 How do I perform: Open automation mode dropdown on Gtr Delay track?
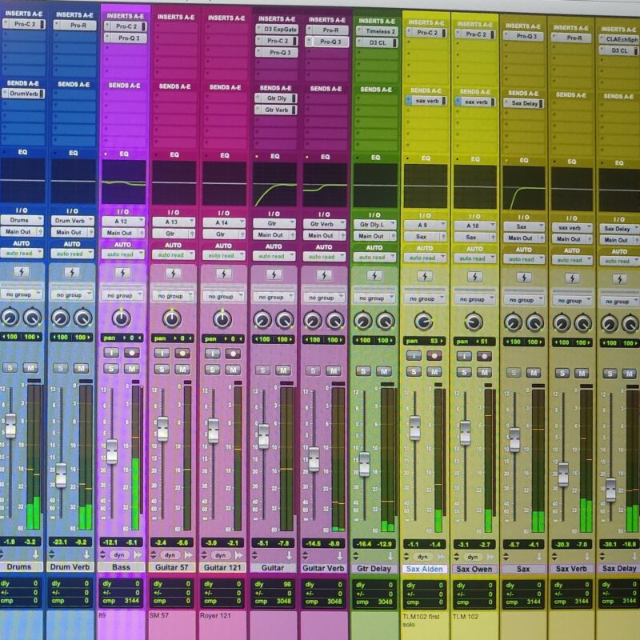(x=374, y=257)
